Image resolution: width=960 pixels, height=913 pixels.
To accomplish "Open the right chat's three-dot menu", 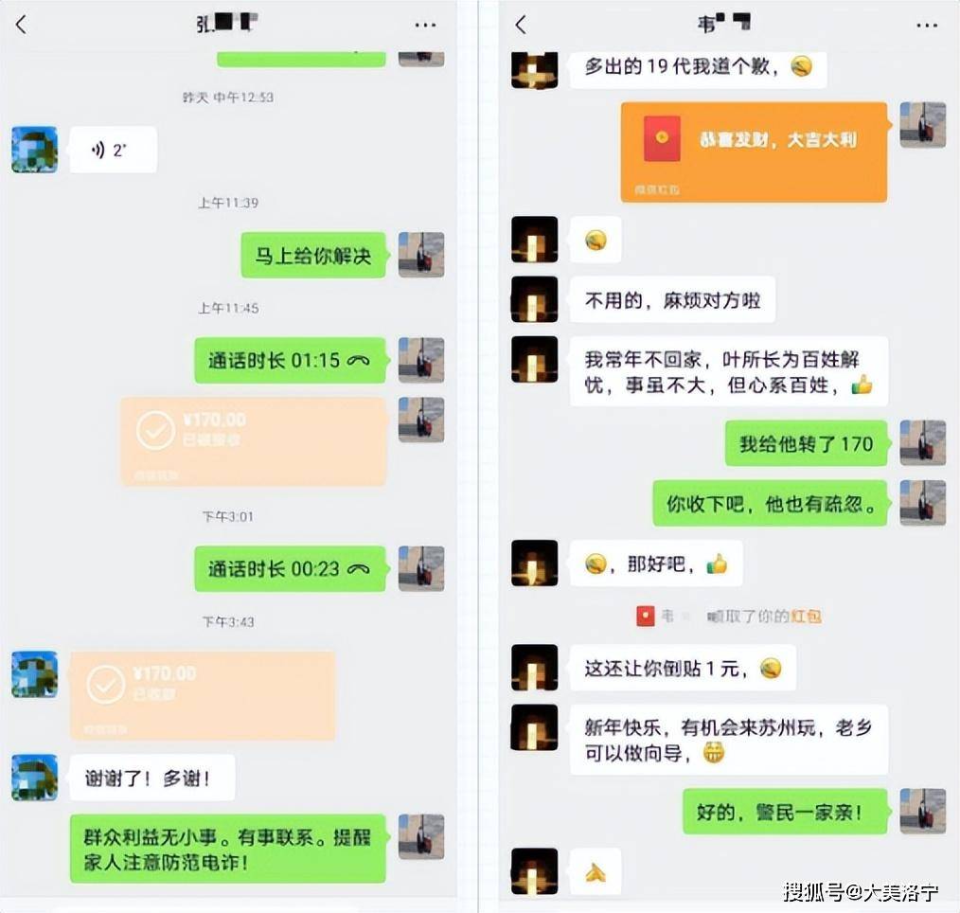I will click(926, 26).
